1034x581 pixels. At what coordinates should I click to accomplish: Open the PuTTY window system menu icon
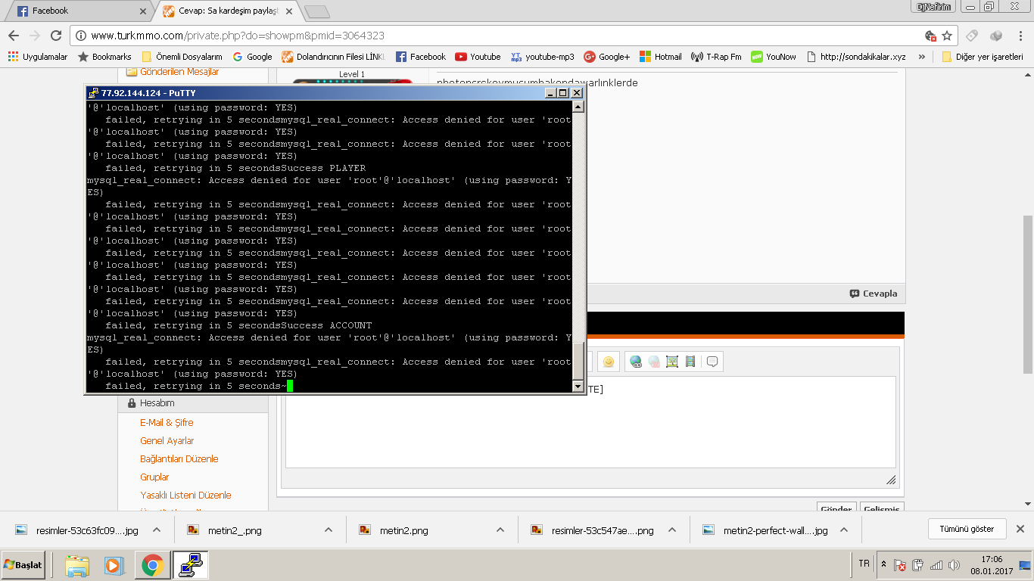tap(93, 92)
